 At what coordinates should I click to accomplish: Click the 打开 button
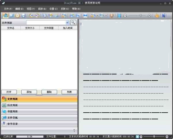[x=9, y=92]
